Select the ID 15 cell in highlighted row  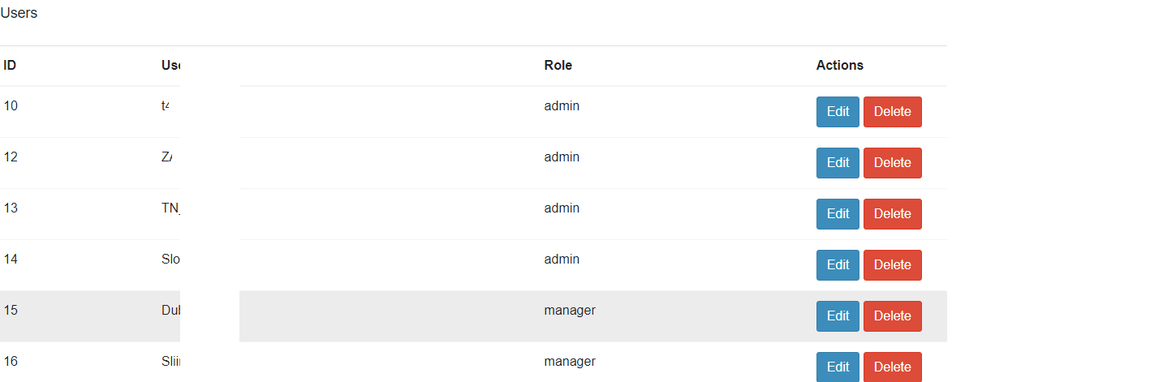11,311
